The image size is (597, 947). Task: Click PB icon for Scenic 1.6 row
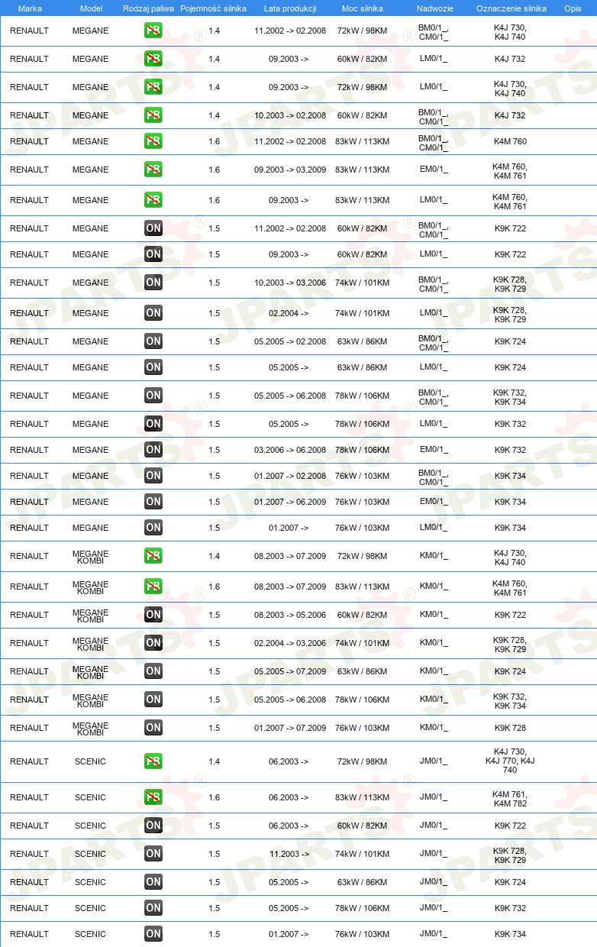coord(153,797)
